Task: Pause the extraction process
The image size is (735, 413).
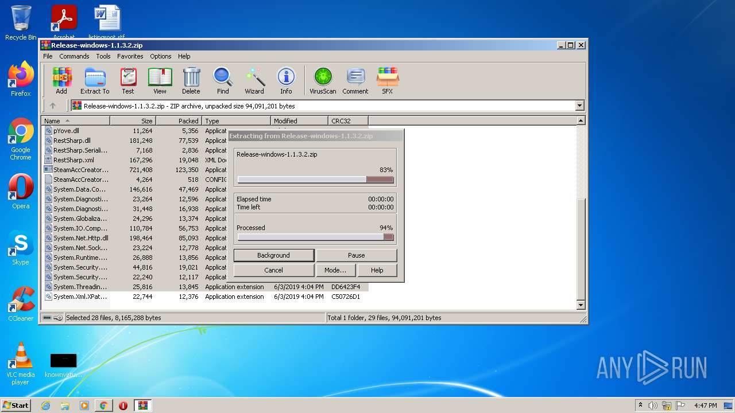Action: (356, 255)
